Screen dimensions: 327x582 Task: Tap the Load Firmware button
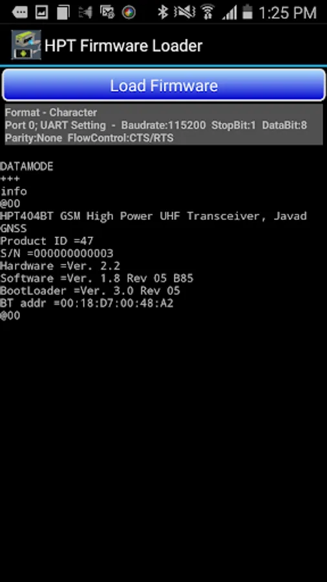[164, 85]
